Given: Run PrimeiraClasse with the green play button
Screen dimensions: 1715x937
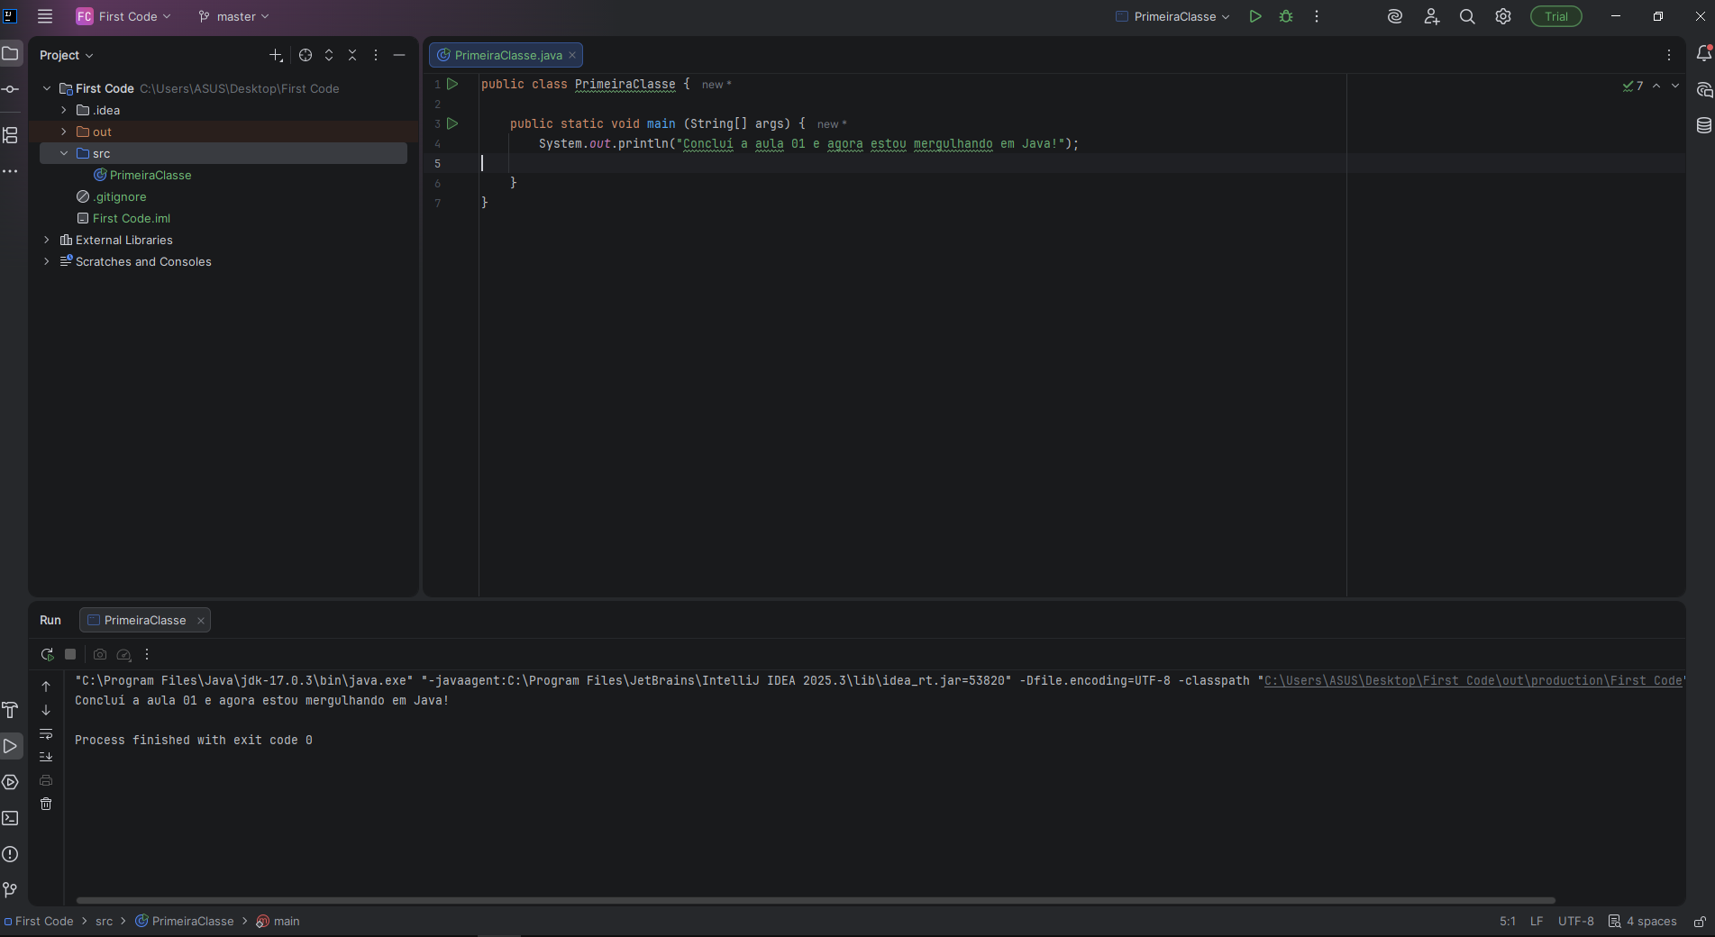Looking at the screenshot, I should tap(1254, 16).
